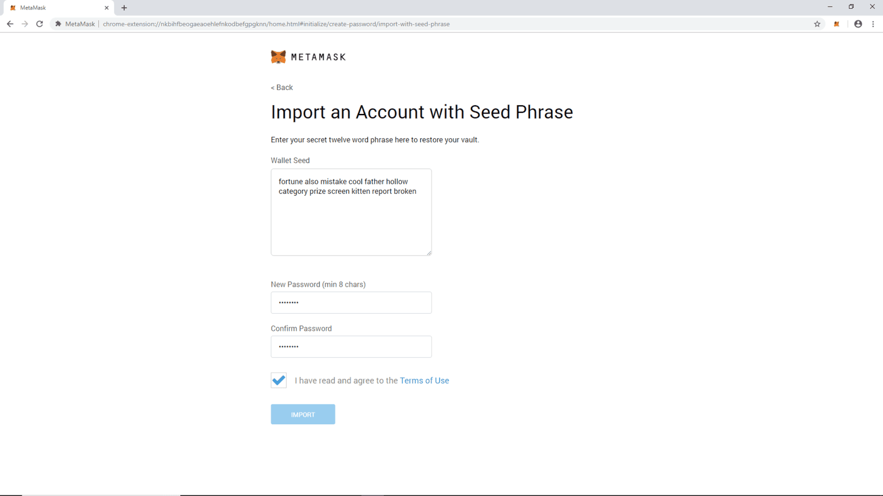Open the MetaMask extension fox icon in toolbar
Screen dimensions: 883x496
[x=836, y=24]
